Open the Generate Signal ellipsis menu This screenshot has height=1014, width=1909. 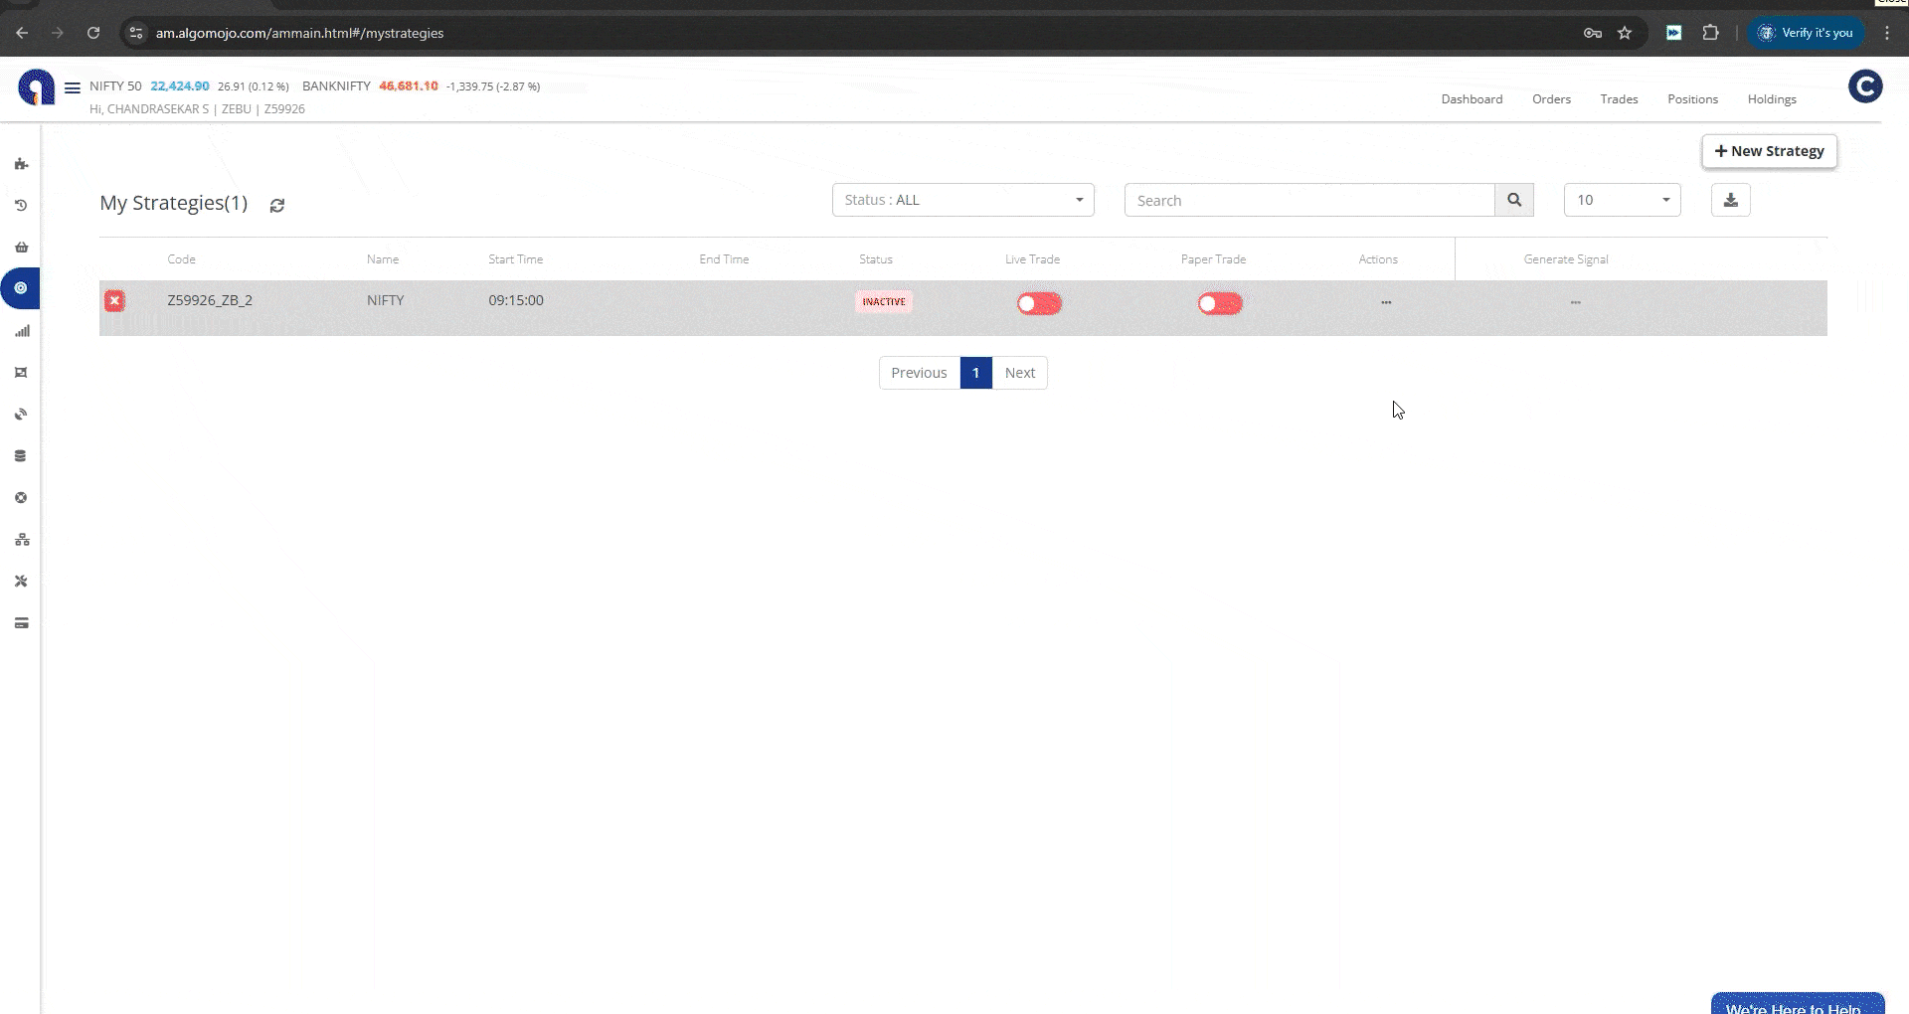click(1575, 302)
